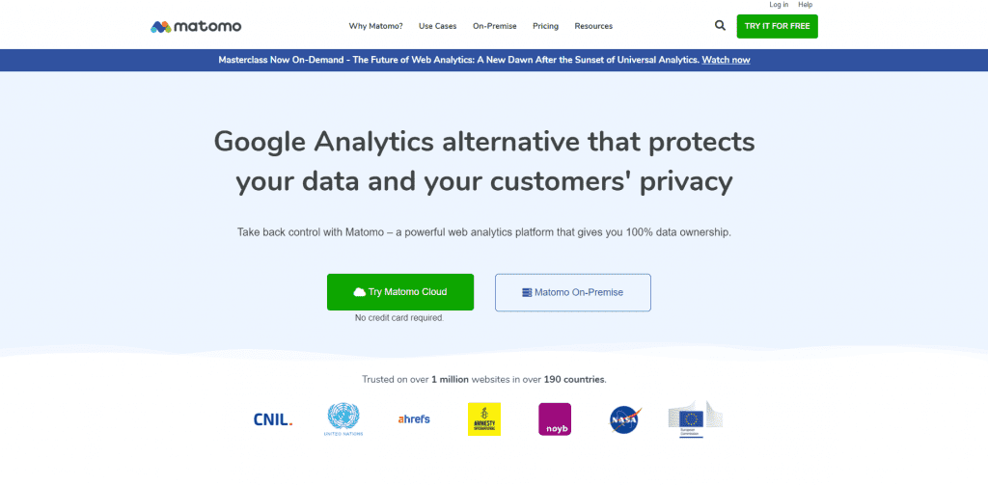Click the Matomo logo in the header
Image resolution: width=988 pixels, height=485 pixels.
pyautogui.click(x=196, y=26)
